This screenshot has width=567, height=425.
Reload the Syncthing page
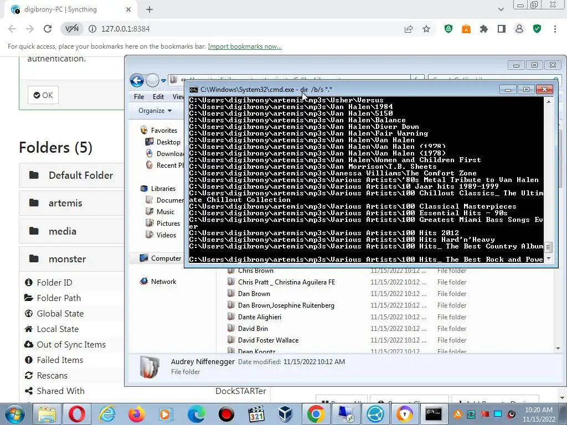click(x=48, y=29)
